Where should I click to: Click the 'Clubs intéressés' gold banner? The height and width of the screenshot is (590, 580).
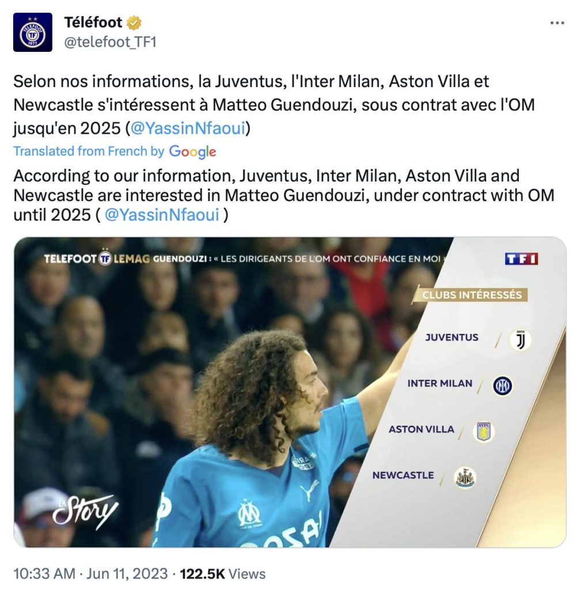[471, 294]
